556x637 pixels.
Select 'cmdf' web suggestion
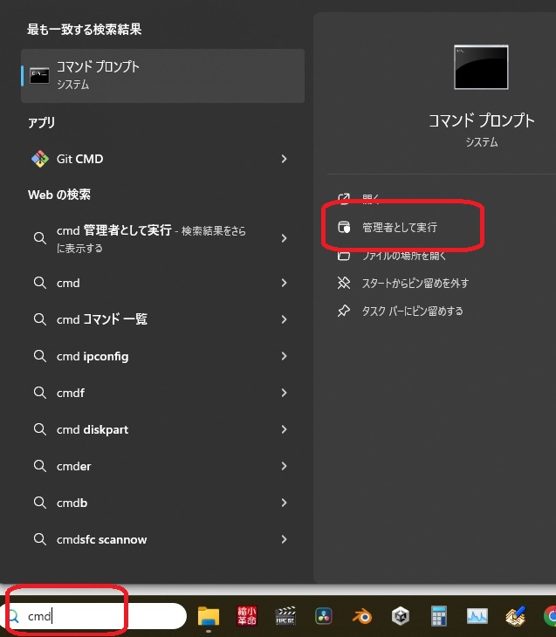tap(71, 393)
